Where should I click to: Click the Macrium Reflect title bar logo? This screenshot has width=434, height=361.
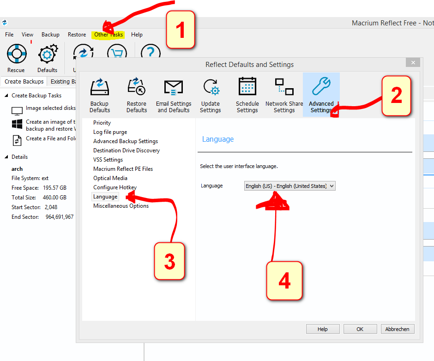click(x=5, y=23)
